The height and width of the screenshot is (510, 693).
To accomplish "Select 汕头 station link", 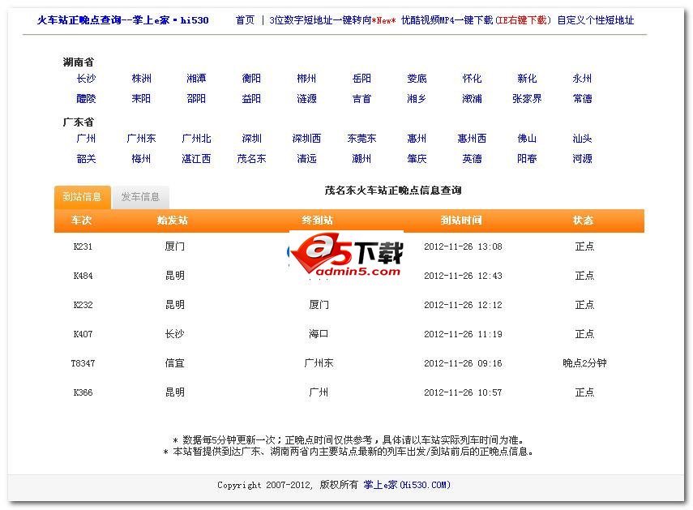I will (x=582, y=139).
